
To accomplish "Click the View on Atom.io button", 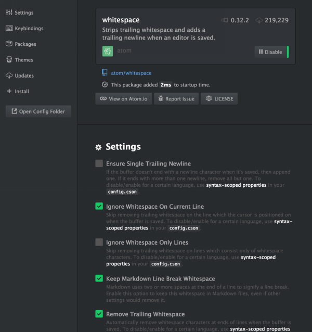I will pos(124,98).
